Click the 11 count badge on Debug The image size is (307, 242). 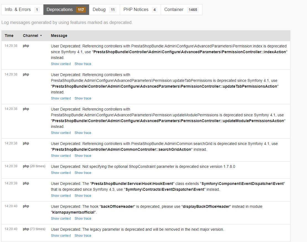(x=113, y=10)
